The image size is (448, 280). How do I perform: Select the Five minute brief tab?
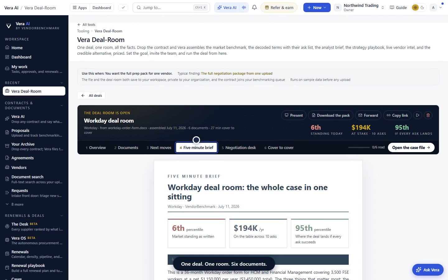coord(197,147)
